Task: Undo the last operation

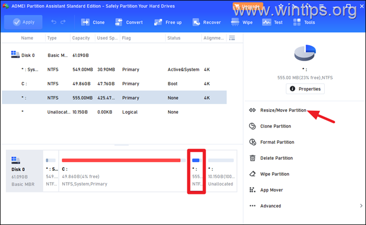Action: (x=54, y=22)
